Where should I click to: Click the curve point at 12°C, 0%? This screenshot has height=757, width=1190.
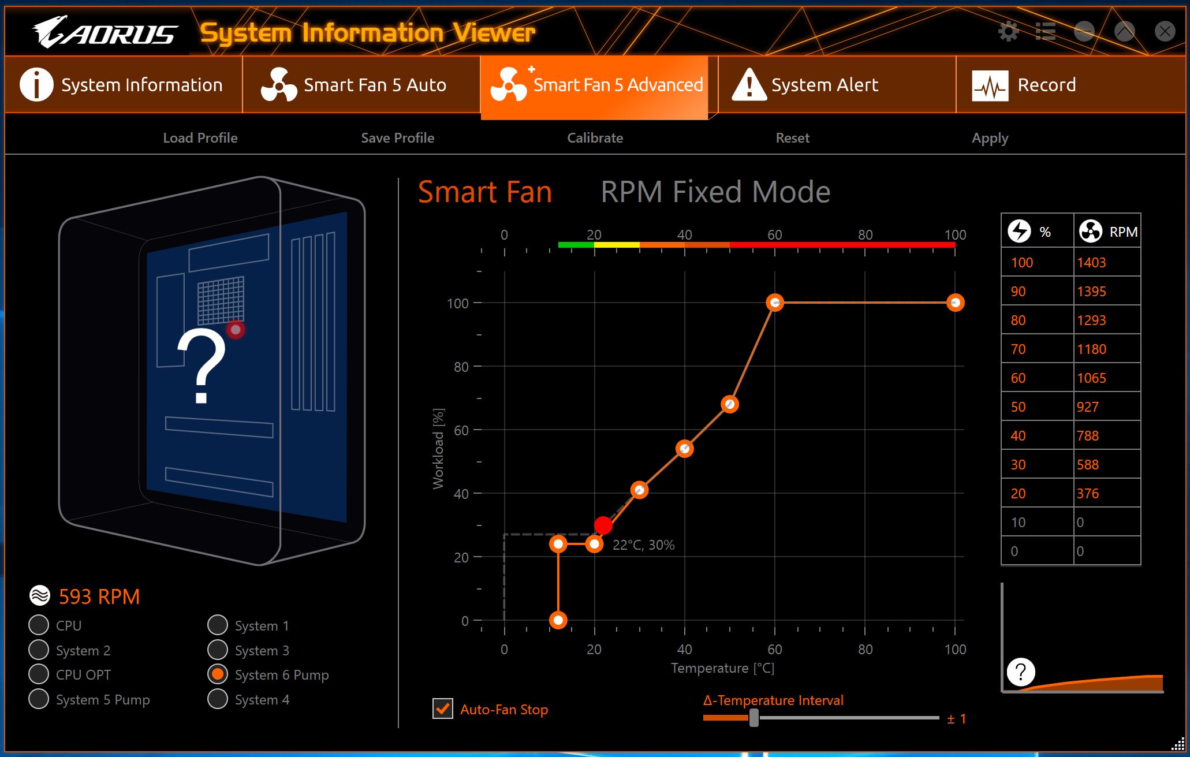558,620
